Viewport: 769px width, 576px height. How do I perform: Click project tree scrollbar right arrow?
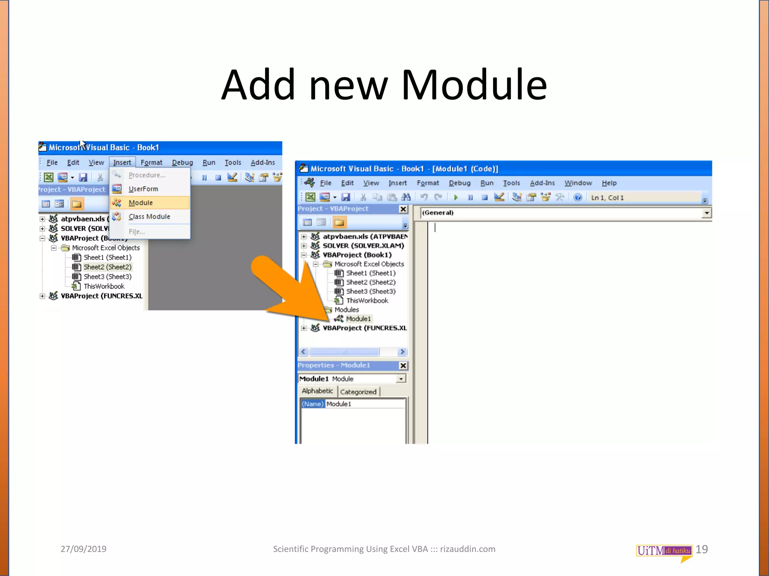click(x=402, y=352)
